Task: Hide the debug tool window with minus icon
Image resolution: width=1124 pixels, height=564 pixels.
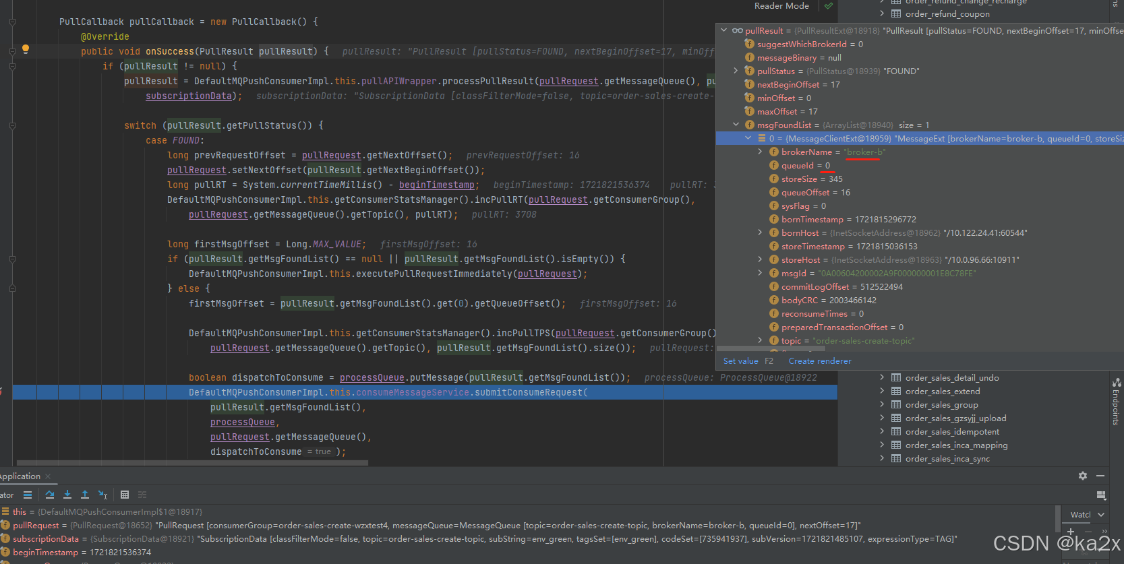Action: [1100, 476]
